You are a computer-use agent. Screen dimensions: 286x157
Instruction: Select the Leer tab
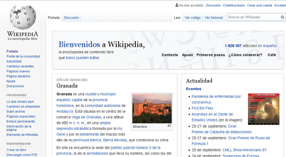coord(177,18)
